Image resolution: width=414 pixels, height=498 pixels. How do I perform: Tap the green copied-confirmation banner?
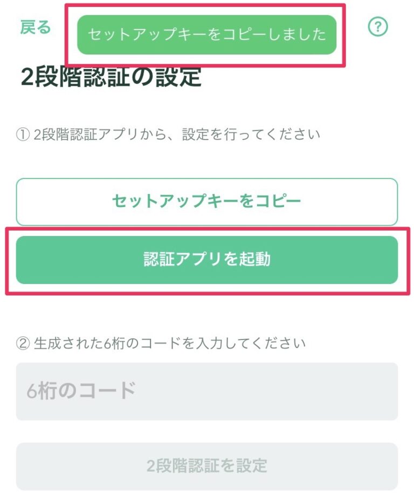click(206, 34)
